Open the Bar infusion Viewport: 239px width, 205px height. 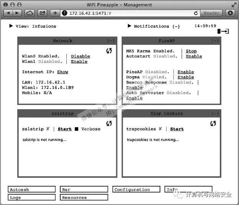pos(84,189)
